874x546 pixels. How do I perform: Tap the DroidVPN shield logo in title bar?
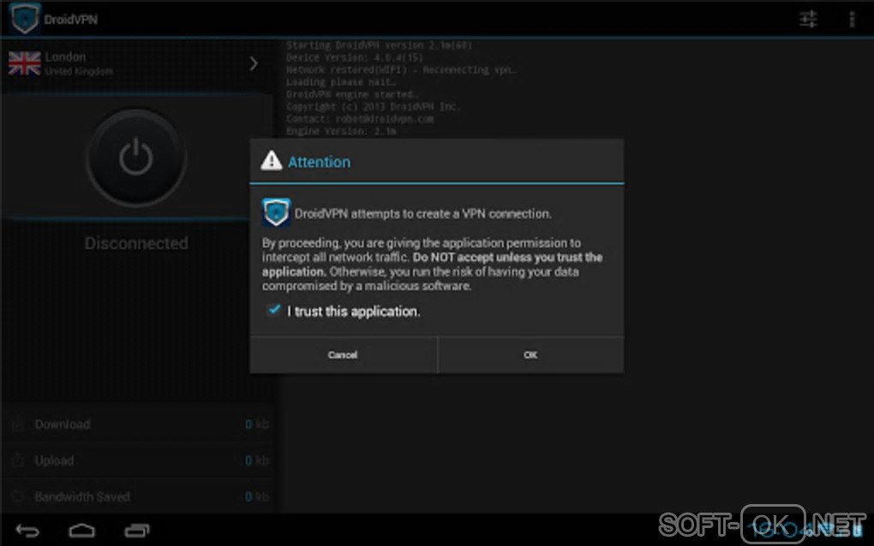[25, 18]
